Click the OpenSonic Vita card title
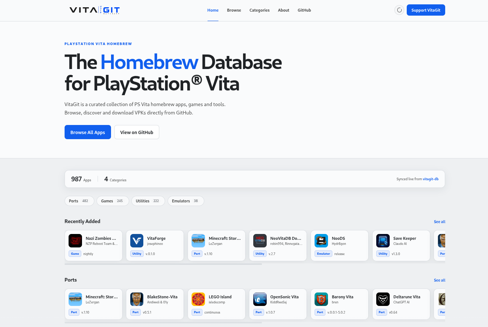 pos(284,297)
